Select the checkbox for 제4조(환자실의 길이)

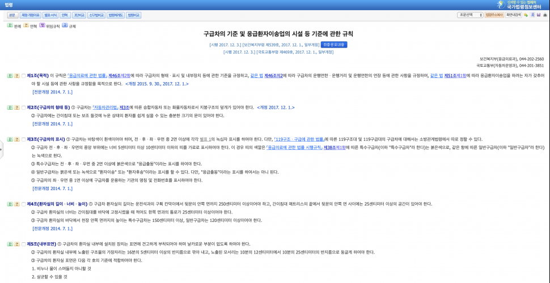23,204
